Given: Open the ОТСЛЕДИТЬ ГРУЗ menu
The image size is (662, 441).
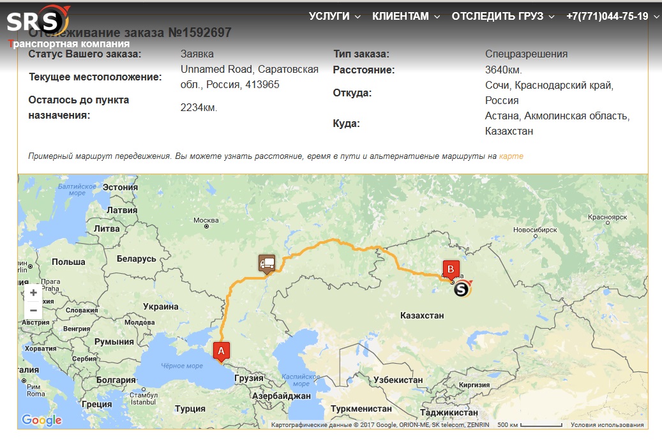Looking at the screenshot, I should [x=497, y=17].
